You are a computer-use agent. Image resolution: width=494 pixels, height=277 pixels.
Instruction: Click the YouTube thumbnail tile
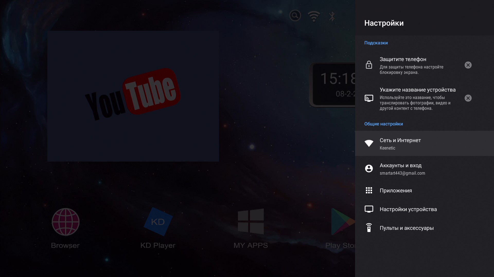(x=133, y=96)
